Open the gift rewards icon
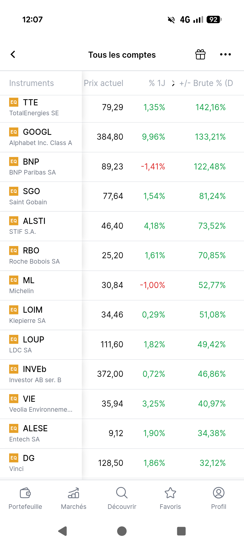The height and width of the screenshot is (545, 244). (200, 54)
